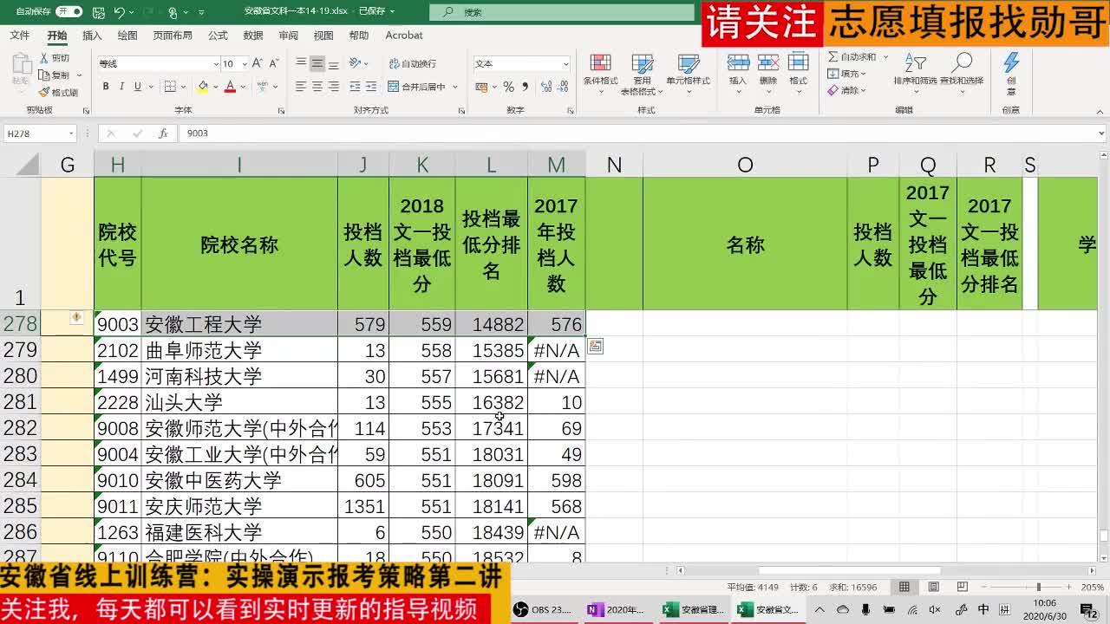Apply percent style to the cell
Viewport: 1110px width, 624px height.
click(509, 87)
